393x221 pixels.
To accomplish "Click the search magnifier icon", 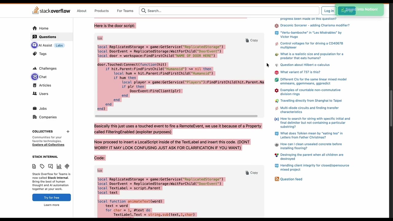I will click(x=144, y=11).
